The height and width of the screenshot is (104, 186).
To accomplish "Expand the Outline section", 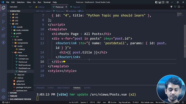I will pyautogui.click(x=20, y=93).
